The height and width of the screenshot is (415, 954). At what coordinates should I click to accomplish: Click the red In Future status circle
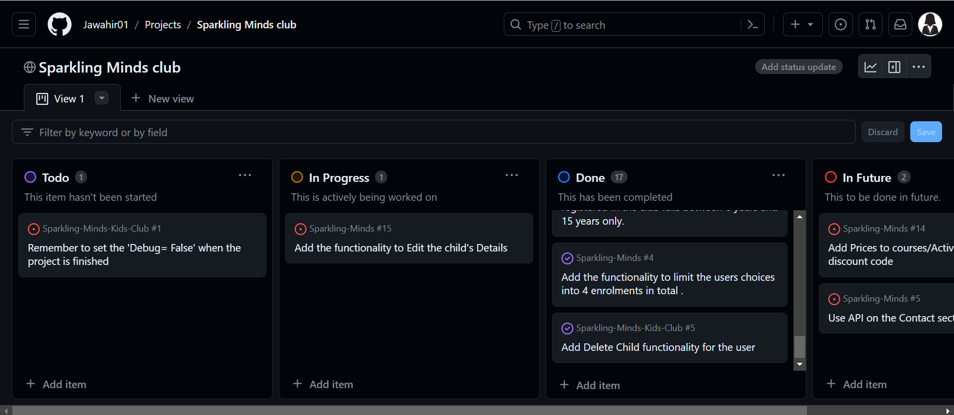[831, 177]
